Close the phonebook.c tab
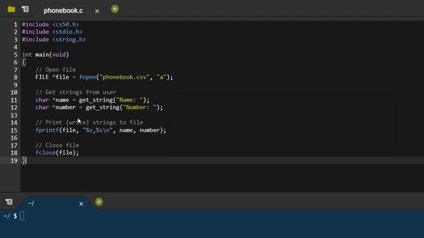The image size is (424, 238). pyautogui.click(x=97, y=11)
